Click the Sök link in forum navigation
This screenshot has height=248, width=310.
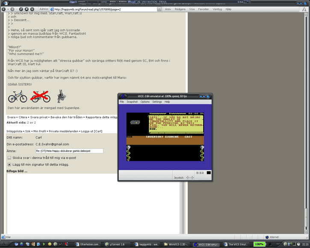[x=28, y=131]
